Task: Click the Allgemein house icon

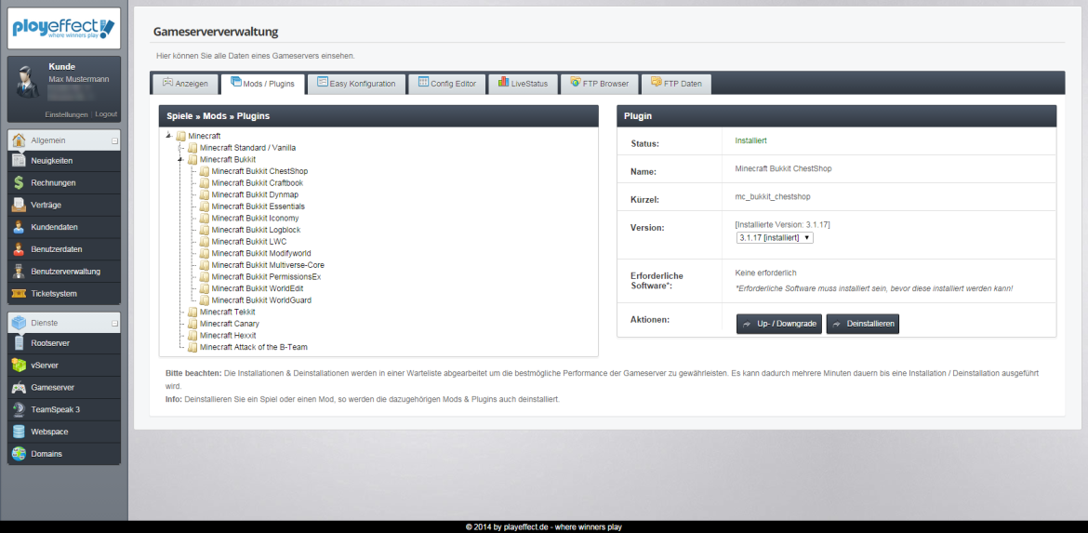Action: click(x=19, y=140)
